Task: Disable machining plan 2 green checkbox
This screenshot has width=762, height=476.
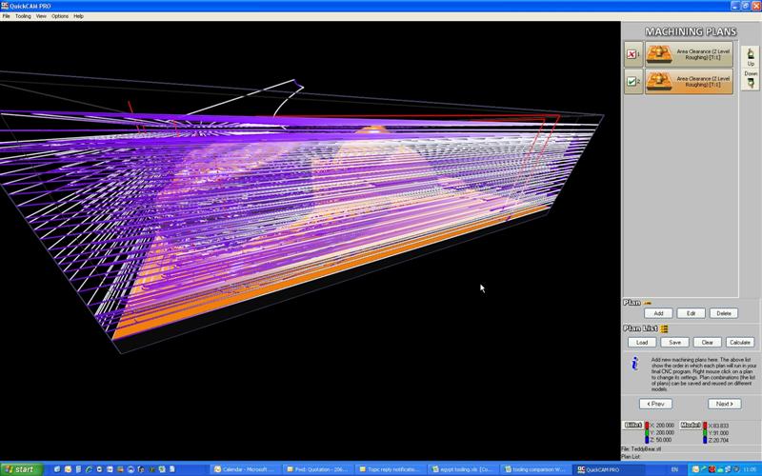Action: tap(632, 84)
